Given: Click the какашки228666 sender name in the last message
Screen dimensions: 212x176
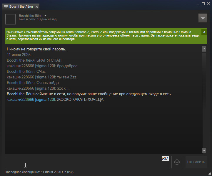Looking at the screenshot, I should tap(31, 100).
